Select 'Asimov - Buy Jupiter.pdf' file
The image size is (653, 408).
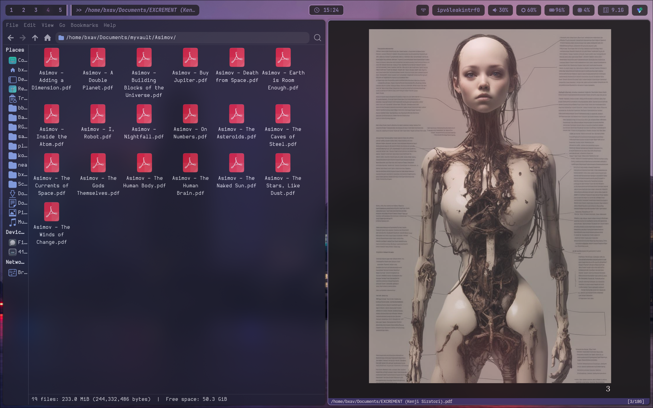[x=190, y=65]
